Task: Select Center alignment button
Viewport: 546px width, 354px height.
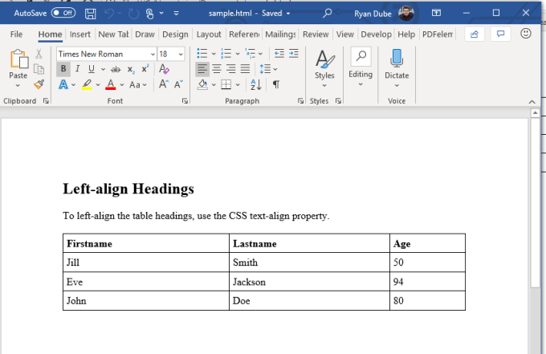Action: coord(217,69)
